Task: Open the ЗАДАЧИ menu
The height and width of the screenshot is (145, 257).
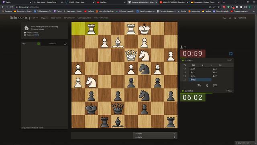Action: pyautogui.click(x=45, y=18)
